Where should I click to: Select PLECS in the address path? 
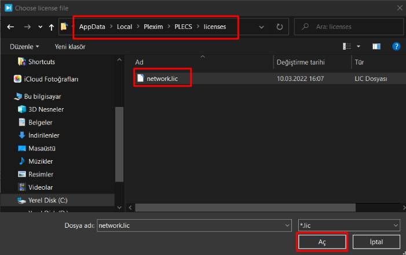[x=184, y=27]
